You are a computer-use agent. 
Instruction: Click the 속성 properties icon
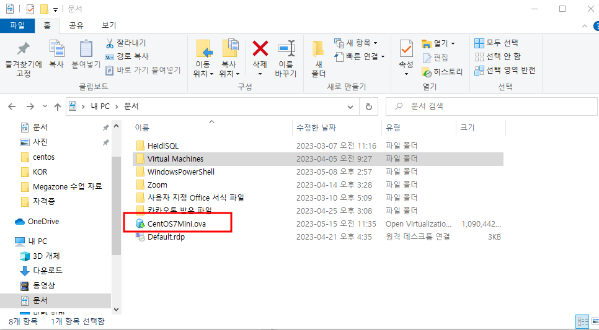(406, 50)
